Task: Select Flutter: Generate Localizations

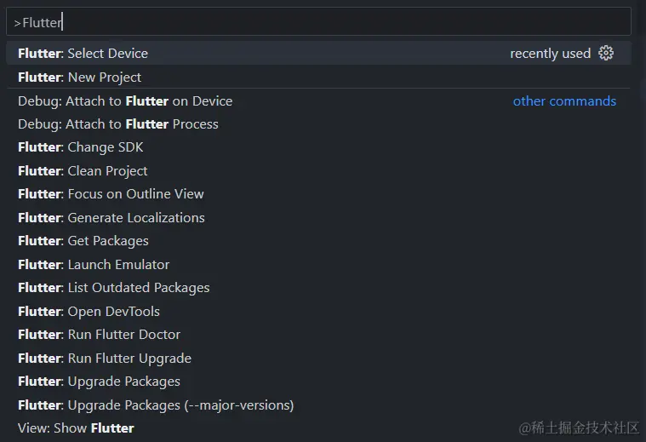Action: (318, 218)
